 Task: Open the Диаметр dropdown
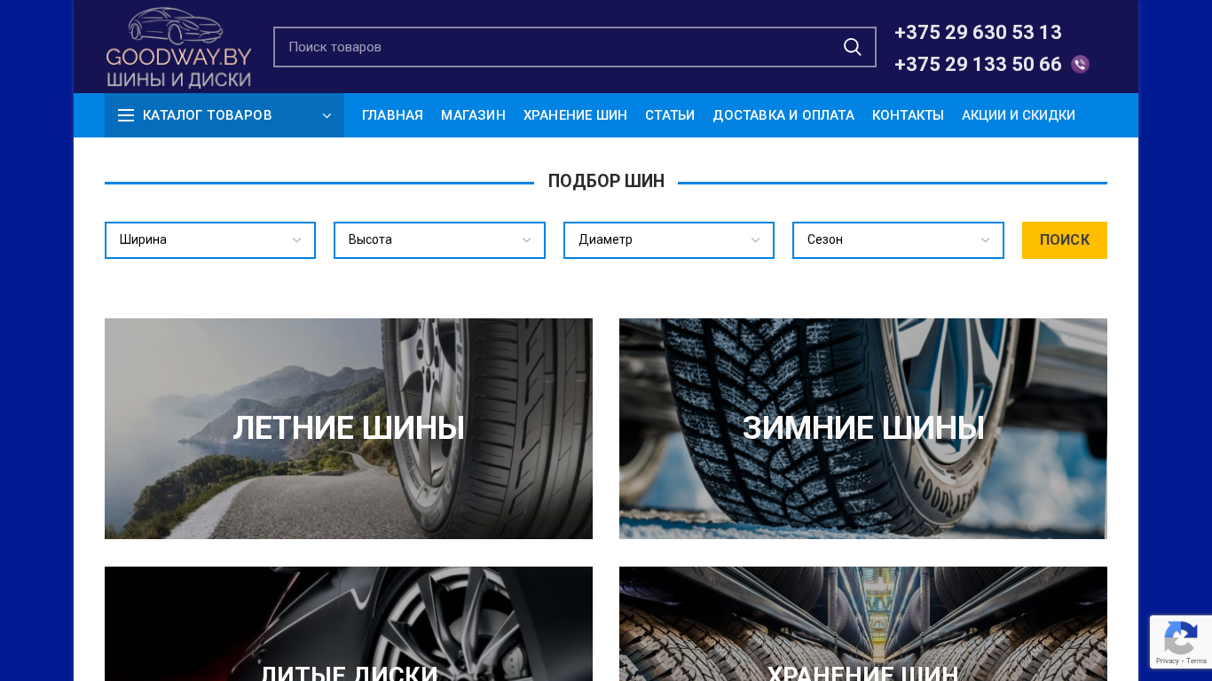pos(669,240)
